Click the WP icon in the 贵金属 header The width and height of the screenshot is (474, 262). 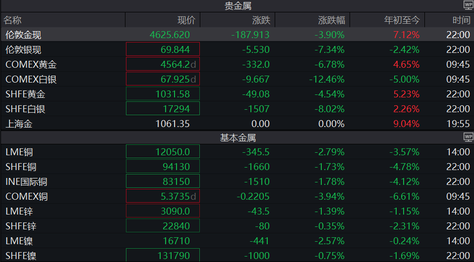click(468, 5)
